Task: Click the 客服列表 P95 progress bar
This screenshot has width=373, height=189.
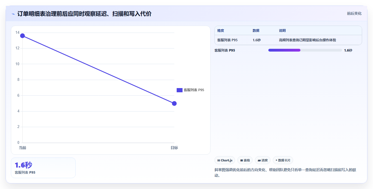Action: click(305, 50)
